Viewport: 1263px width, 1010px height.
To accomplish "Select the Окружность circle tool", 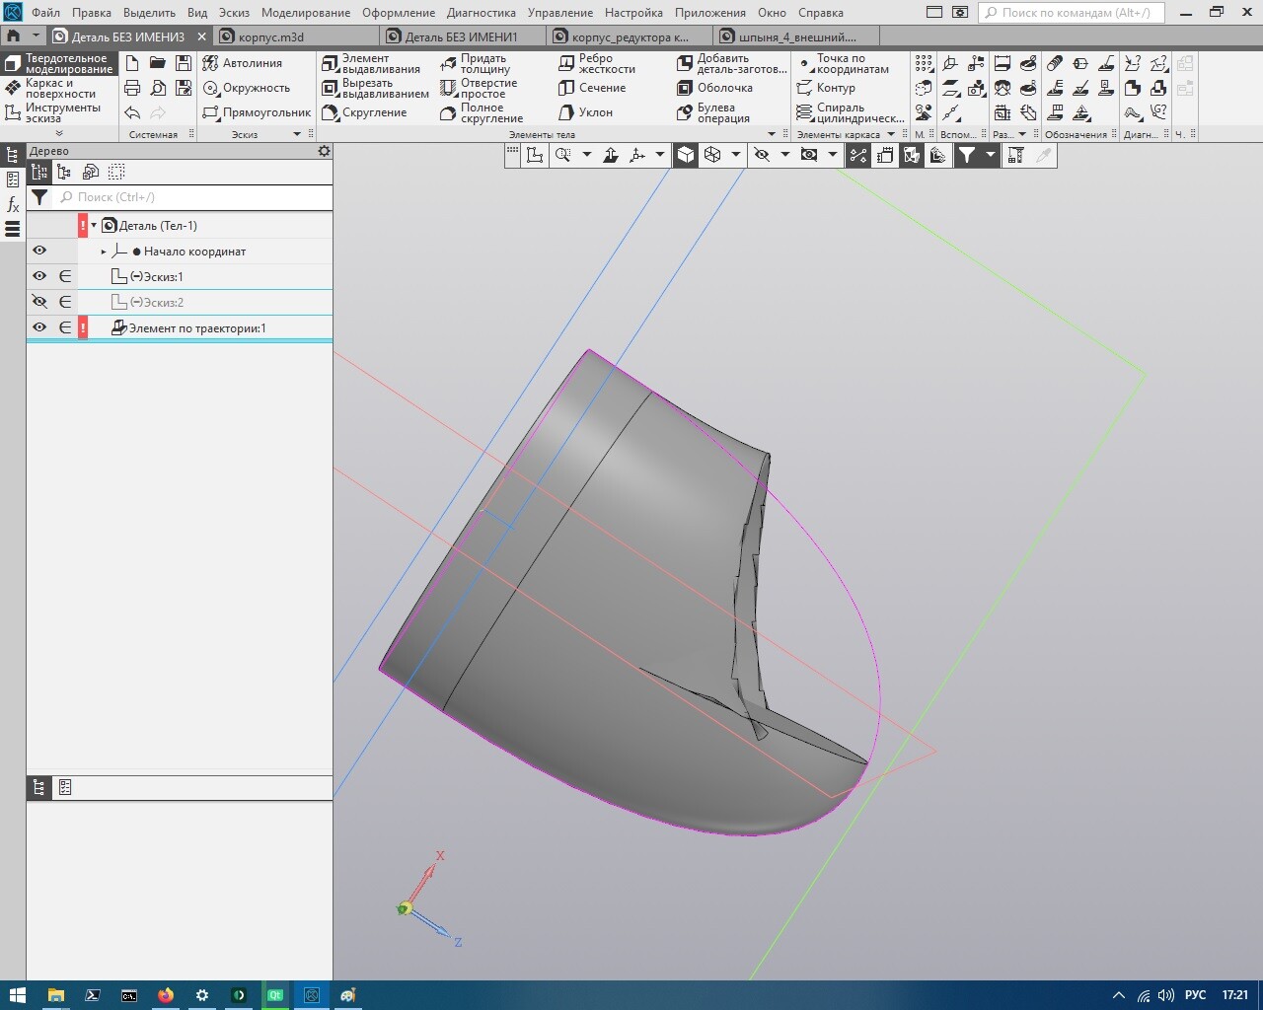I will [x=246, y=88].
